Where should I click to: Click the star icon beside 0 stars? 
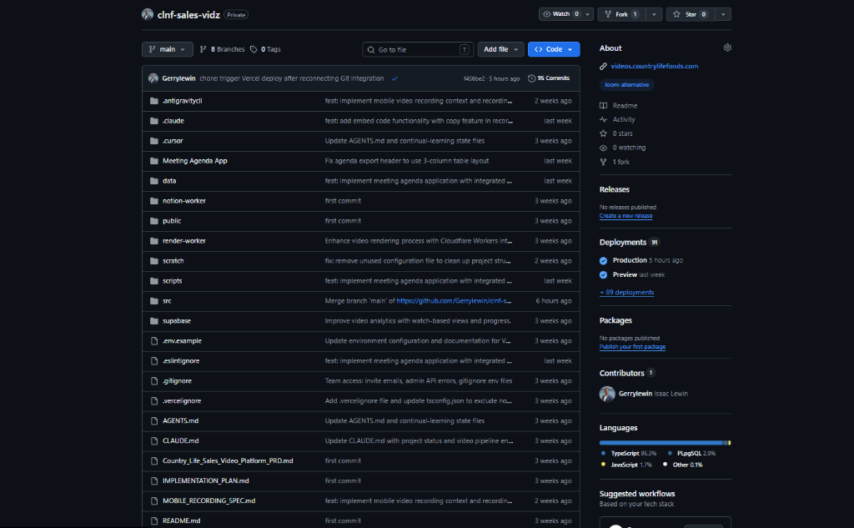click(x=604, y=133)
